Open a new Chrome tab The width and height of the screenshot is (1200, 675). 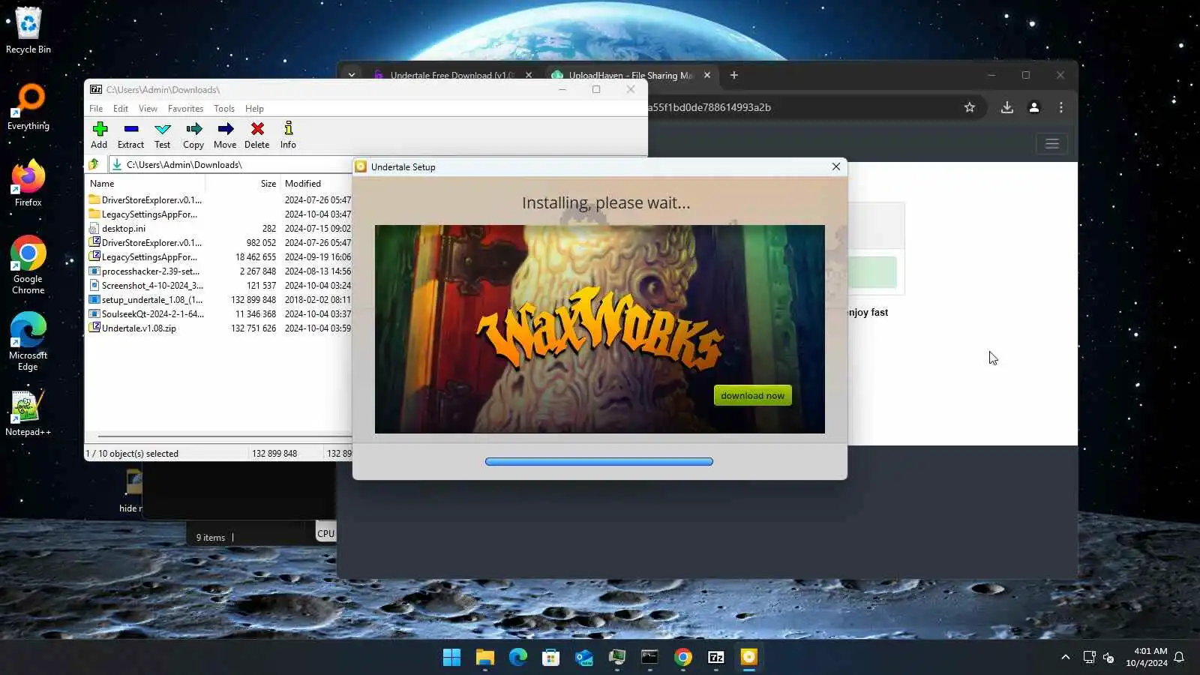[734, 75]
